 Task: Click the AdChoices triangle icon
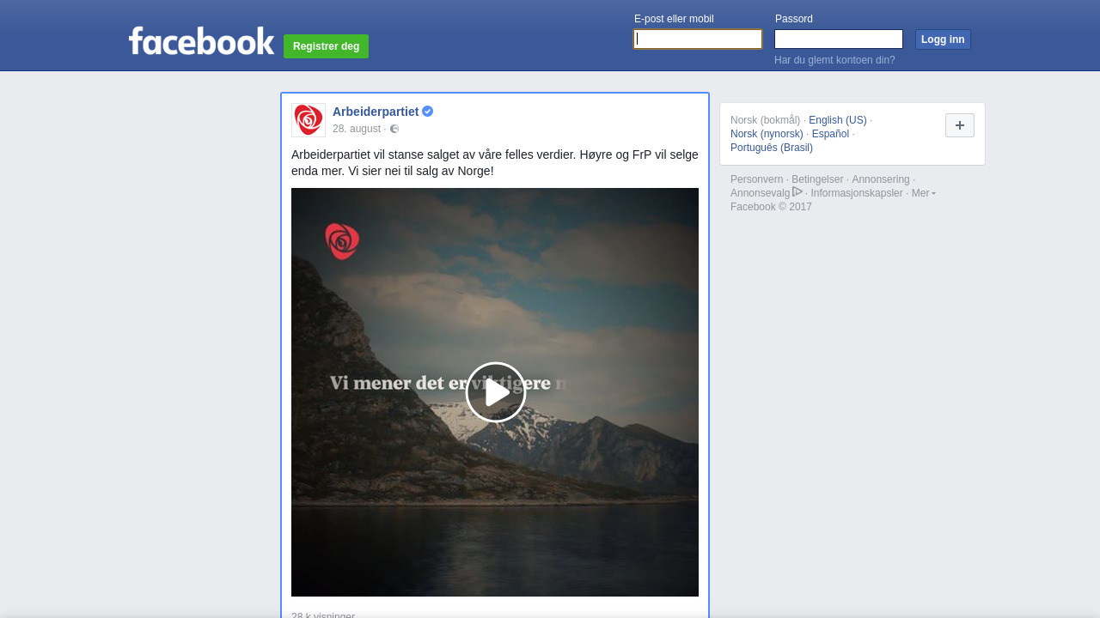pos(797,191)
